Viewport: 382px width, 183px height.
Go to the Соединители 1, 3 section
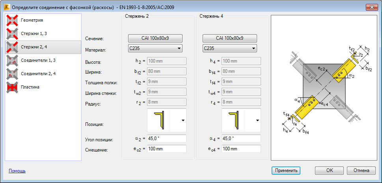pos(43,60)
